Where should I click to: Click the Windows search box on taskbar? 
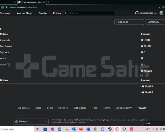[x=17, y=129]
